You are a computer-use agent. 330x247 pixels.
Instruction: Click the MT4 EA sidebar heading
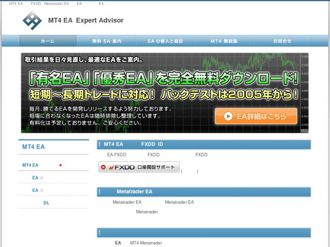point(34,147)
